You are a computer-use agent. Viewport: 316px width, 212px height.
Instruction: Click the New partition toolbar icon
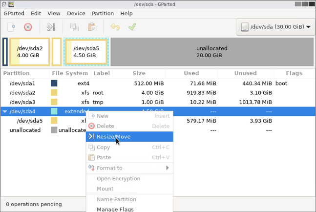pyautogui.click(x=11, y=27)
